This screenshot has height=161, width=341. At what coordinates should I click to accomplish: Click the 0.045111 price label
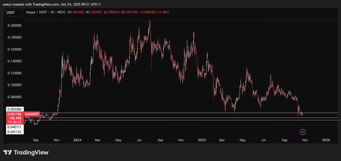(14, 127)
